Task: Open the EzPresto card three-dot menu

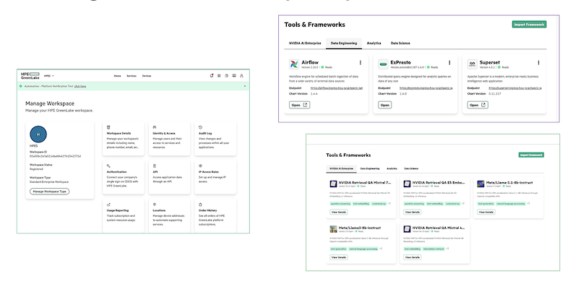Action: point(449,63)
